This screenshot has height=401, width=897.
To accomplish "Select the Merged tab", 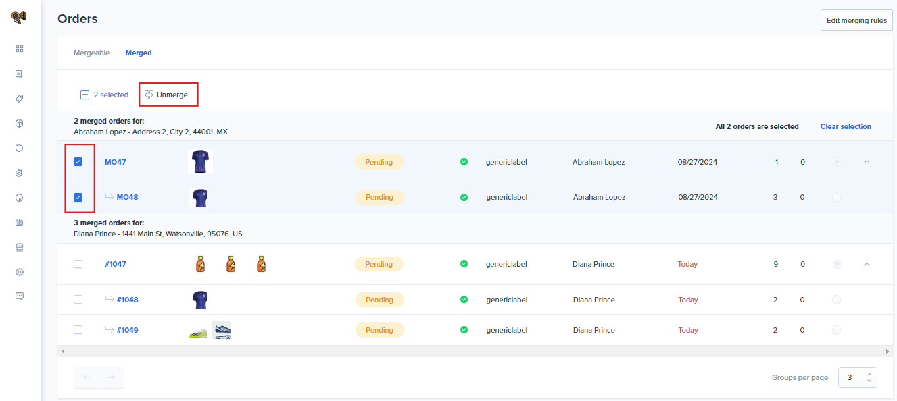I will pos(139,53).
